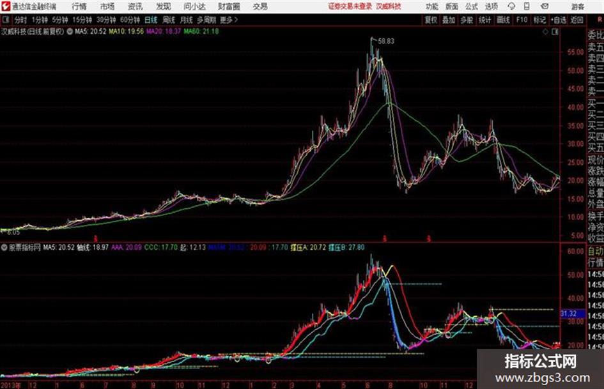This screenshot has width=604, height=389.
Task: Select the 月线 monthly period tab
Action: pos(187,20)
